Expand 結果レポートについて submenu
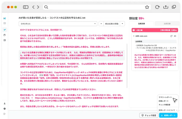This screenshot has width=182, height=119. [168, 110]
